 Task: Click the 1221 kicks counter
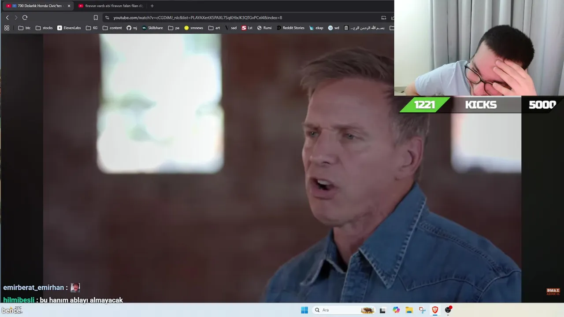point(424,105)
